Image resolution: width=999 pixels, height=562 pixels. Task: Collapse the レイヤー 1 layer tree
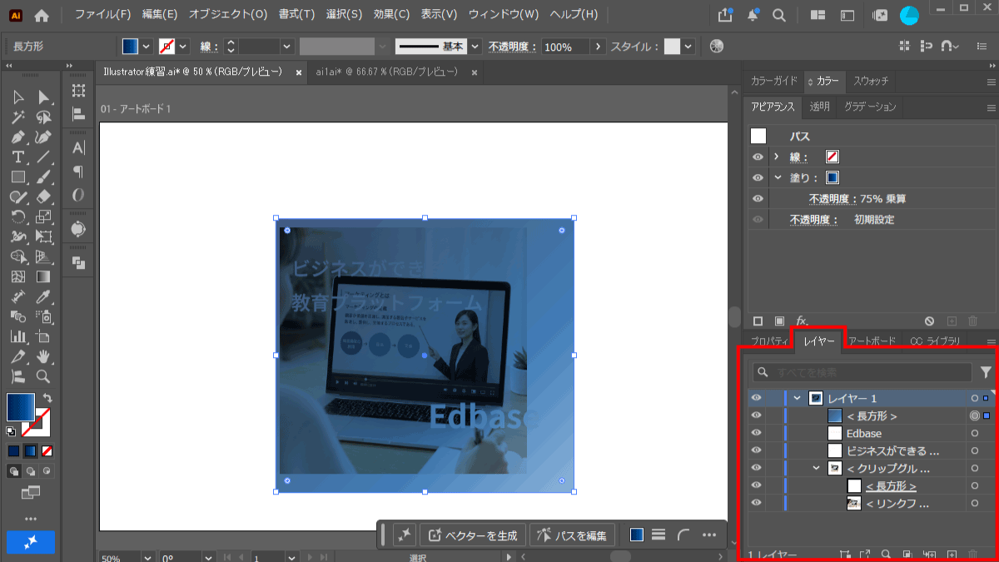797,398
